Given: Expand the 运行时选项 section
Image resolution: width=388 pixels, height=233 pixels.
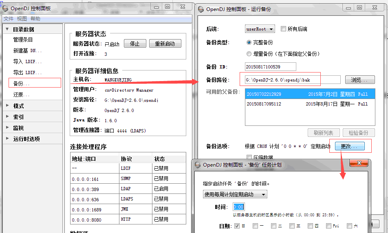Looking at the screenshot, I should pos(7,138).
